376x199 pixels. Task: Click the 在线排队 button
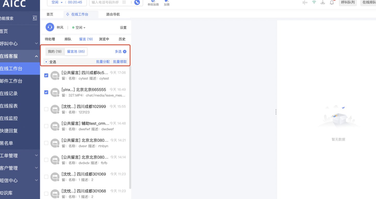click(x=368, y=2)
